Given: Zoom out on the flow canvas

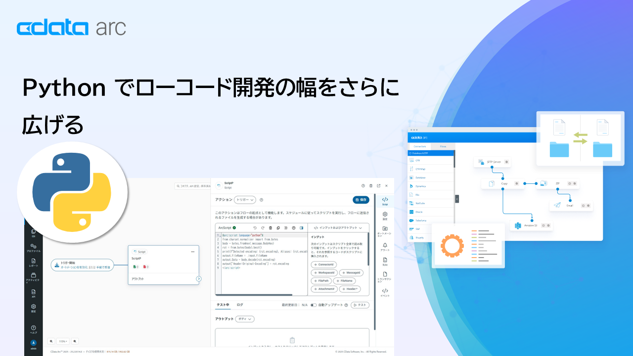Looking at the screenshot, I should [x=51, y=341].
